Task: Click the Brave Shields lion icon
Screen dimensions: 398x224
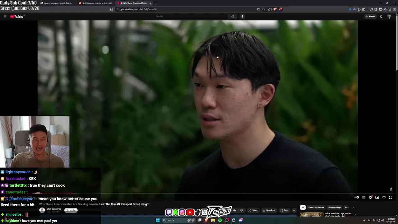Action: pos(275,9)
